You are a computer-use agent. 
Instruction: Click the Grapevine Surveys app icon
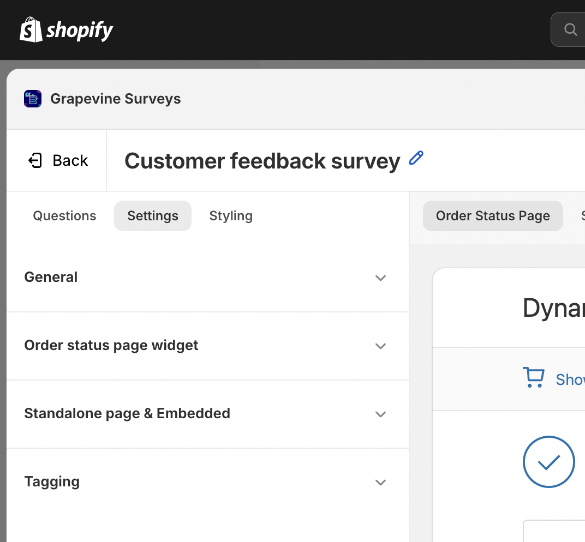pyautogui.click(x=33, y=99)
